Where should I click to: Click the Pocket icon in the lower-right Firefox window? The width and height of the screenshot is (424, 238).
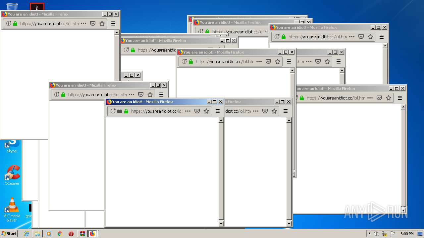click(x=379, y=98)
